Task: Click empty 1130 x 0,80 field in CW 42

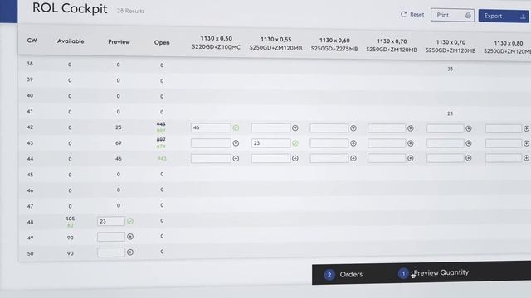Action: tap(504, 129)
